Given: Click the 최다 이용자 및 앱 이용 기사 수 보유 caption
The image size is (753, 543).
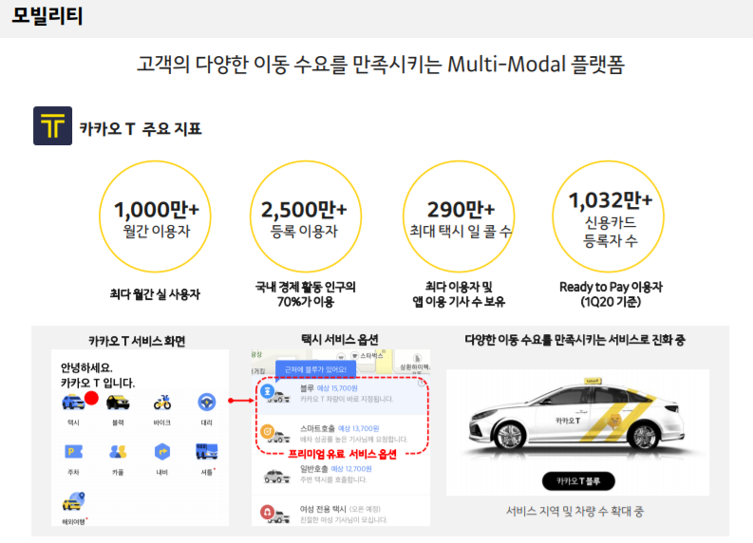Looking at the screenshot, I should 459,294.
